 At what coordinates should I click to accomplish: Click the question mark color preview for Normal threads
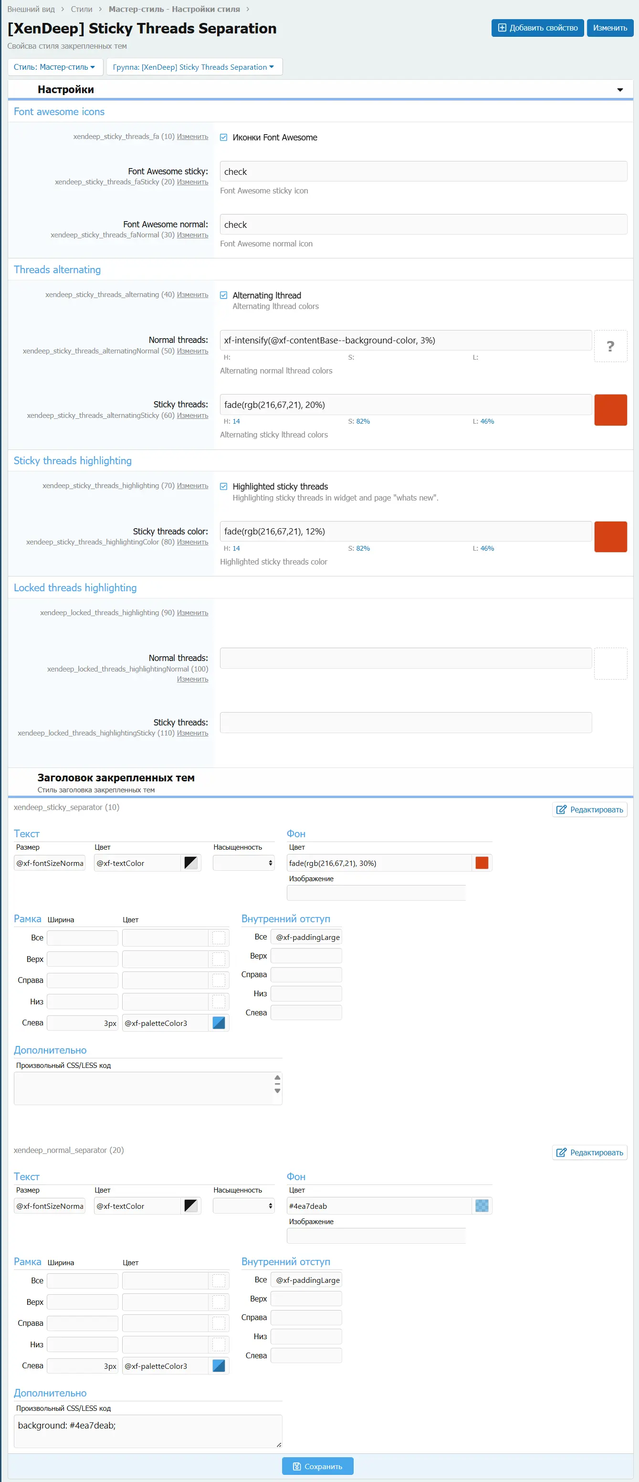point(610,346)
